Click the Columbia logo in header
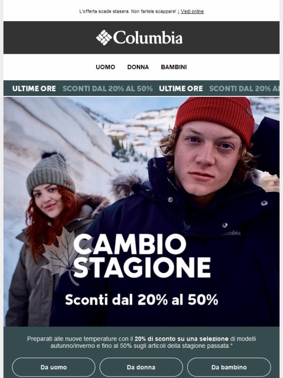The height and width of the screenshot is (378, 283). pos(139,38)
